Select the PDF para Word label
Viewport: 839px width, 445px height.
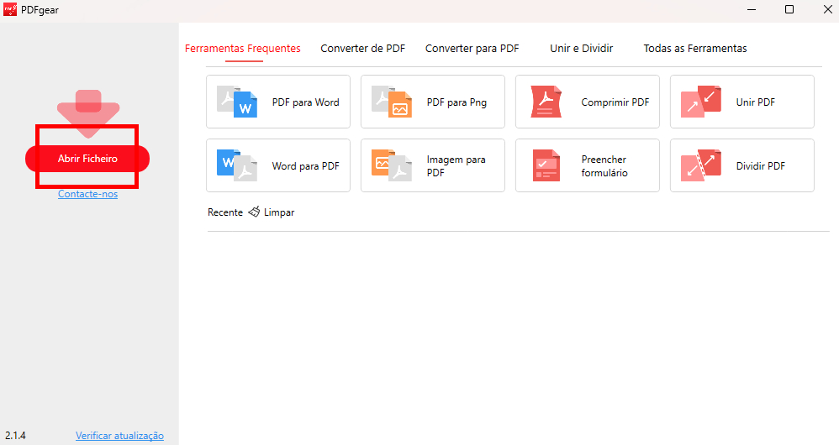305,102
